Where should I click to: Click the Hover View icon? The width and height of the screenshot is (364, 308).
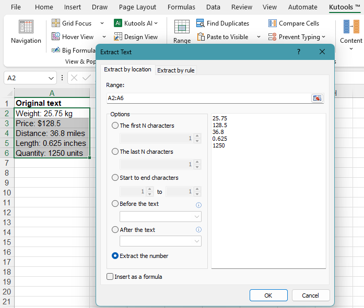pyautogui.click(x=56, y=36)
